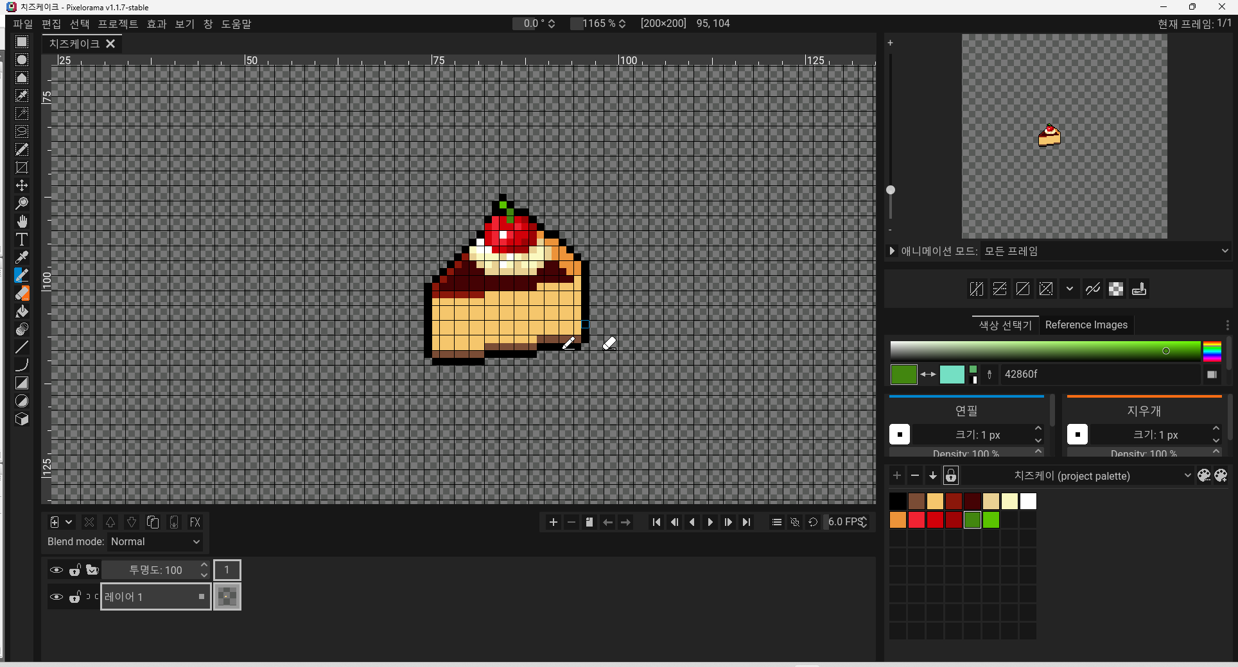The image size is (1238, 667).
Task: Click the add new frame plus button
Action: pyautogui.click(x=553, y=522)
